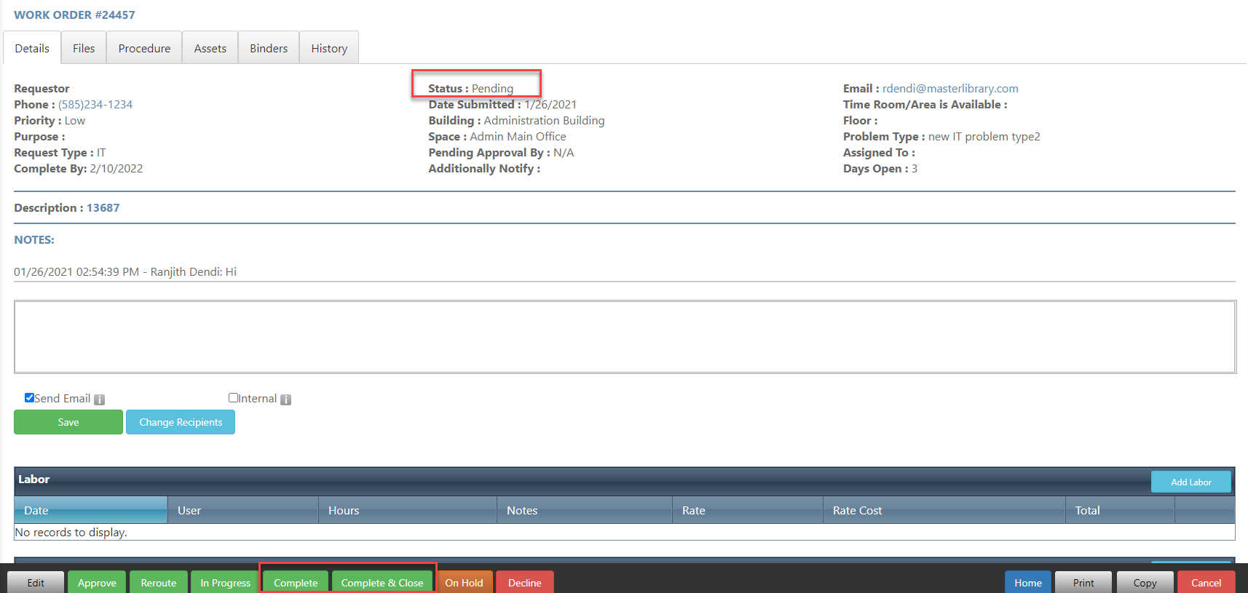Click the Notes column header
The width and height of the screenshot is (1248, 593).
coord(585,510)
